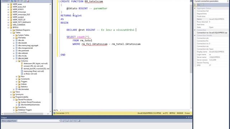Select the Database Triggers folder
The image size is (230, 129).
tap(25, 110)
